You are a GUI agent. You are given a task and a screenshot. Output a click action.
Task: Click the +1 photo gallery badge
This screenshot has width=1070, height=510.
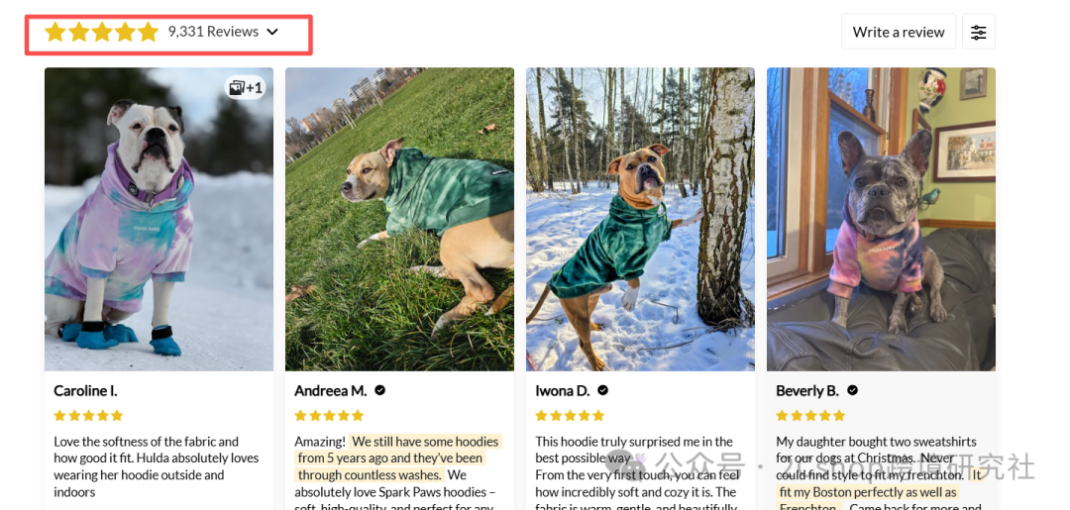tap(246, 87)
